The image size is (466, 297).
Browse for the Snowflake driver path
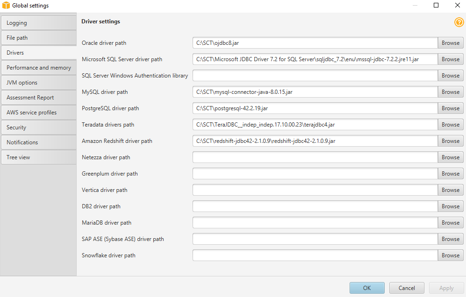pyautogui.click(x=450, y=255)
